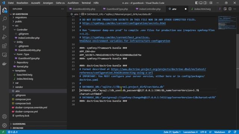Toggle bottom panel visibility in title bar
The image size is (239, 134).
201,3
